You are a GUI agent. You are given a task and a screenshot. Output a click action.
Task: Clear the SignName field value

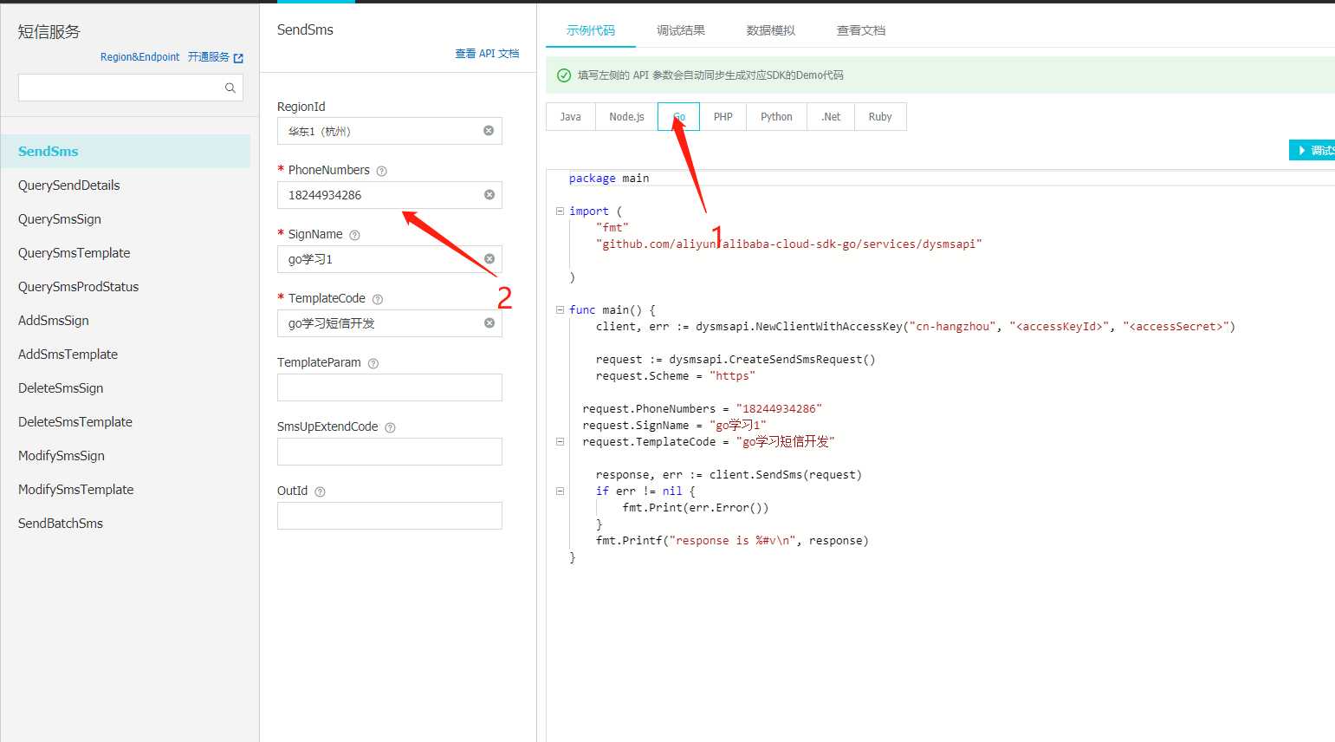click(x=489, y=259)
